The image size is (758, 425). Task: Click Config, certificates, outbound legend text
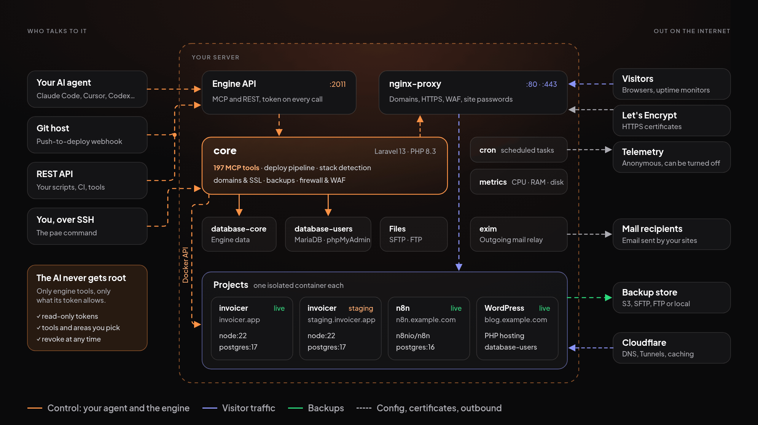tap(439, 408)
